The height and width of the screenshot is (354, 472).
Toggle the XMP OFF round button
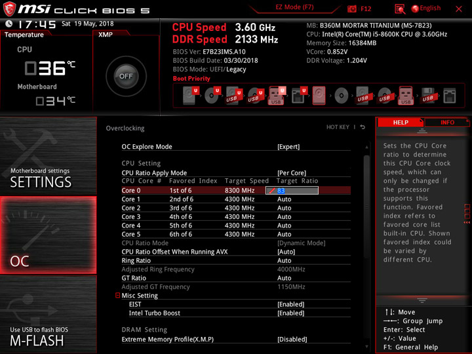point(126,76)
